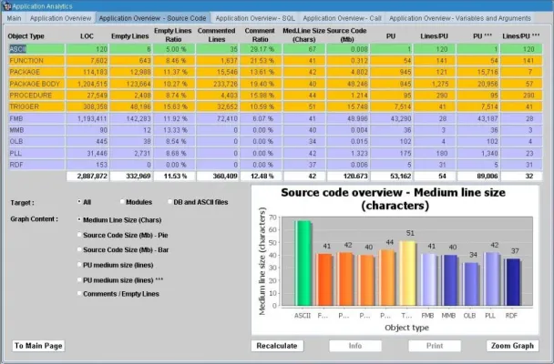Click the Zoom Graph button
Image resolution: width=554 pixels, height=364 pixels.
pyautogui.click(x=512, y=346)
